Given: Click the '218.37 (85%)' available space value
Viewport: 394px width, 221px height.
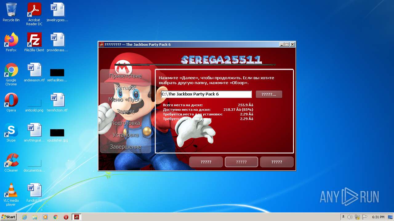Looking at the screenshot, I should (238, 110).
